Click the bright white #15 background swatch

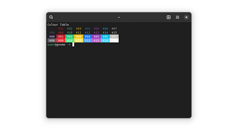pos(114,41)
